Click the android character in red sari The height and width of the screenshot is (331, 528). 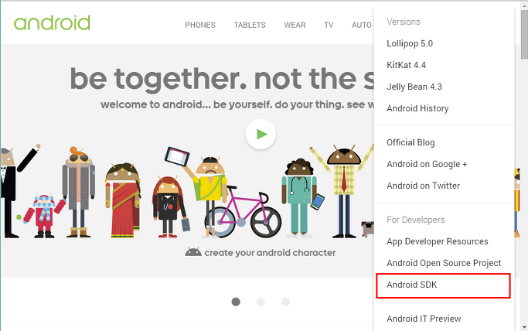click(123, 200)
